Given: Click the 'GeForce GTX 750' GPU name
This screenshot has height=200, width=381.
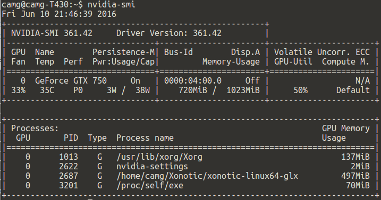Looking at the screenshot, I should pyautogui.click(x=71, y=80).
